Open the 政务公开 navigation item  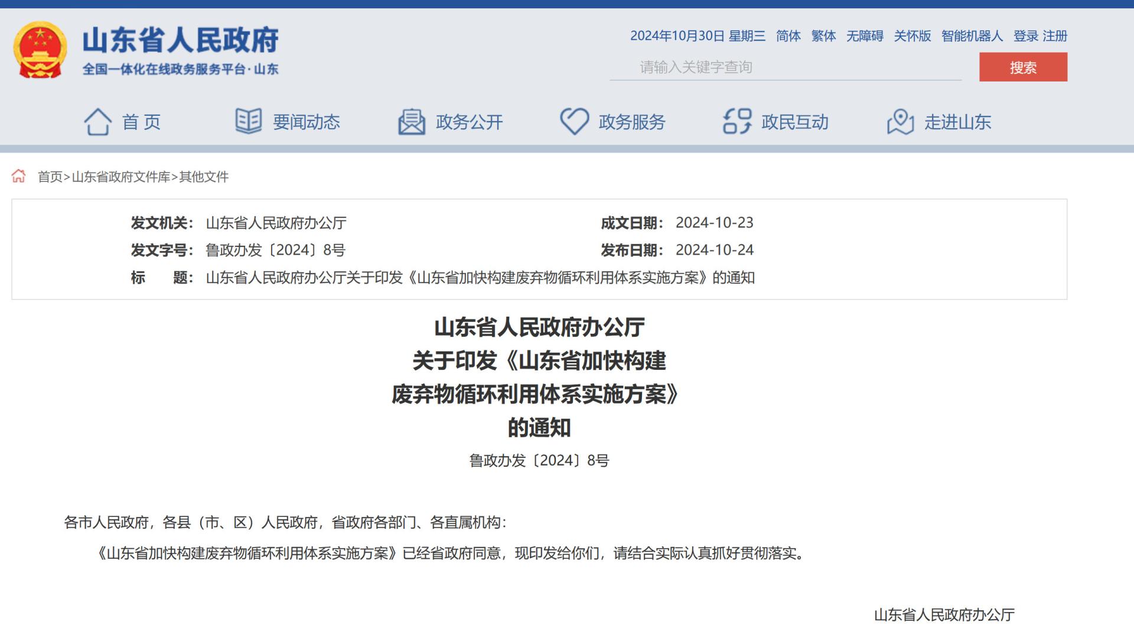click(x=469, y=122)
